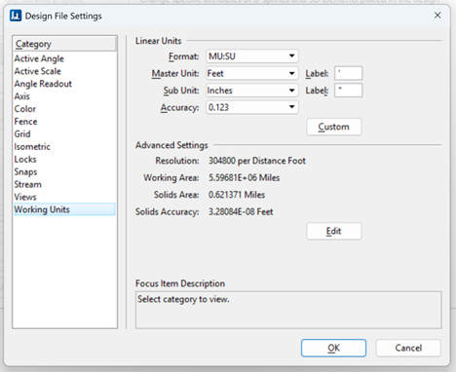Confirm settings with the OK button

(333, 348)
